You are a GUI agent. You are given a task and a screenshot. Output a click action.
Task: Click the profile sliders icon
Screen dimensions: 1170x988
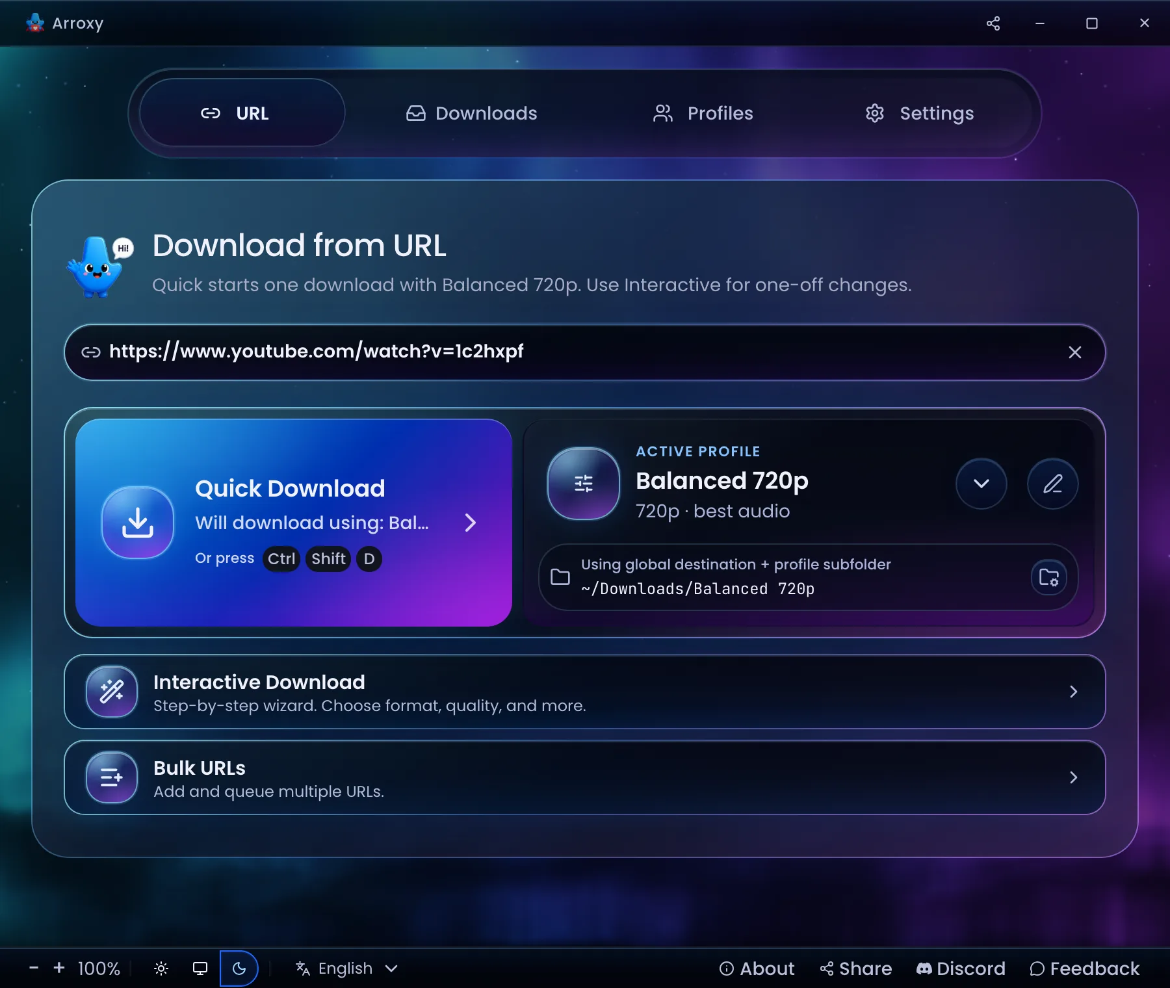tap(584, 483)
